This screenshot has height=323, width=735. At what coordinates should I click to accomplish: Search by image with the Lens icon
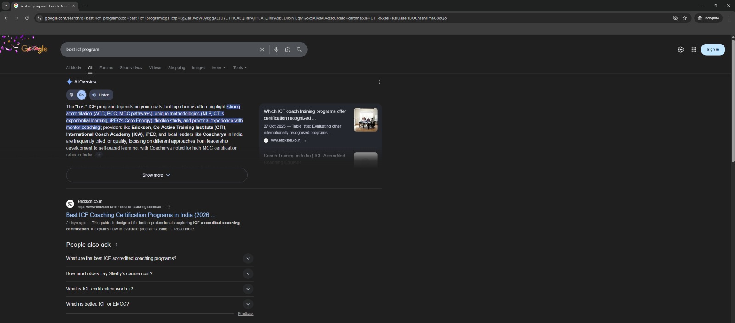coord(288,50)
